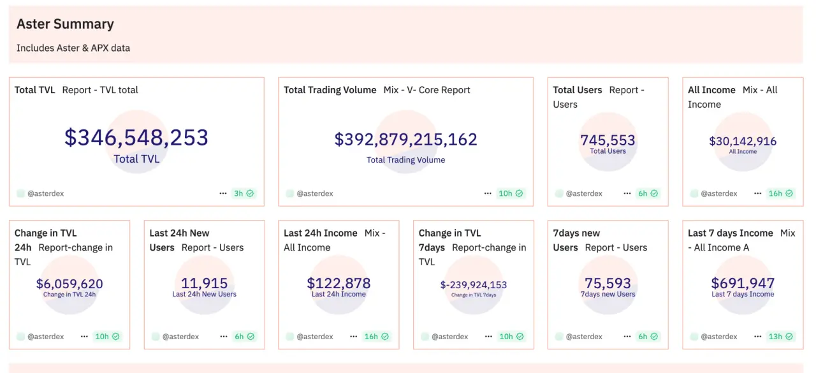Click the 16h freshness badge on All Income card

[780, 193]
